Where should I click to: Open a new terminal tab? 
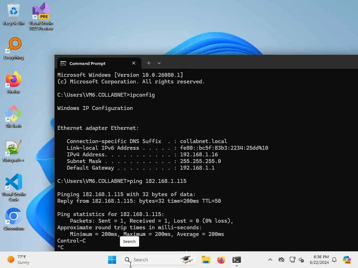(x=149, y=63)
